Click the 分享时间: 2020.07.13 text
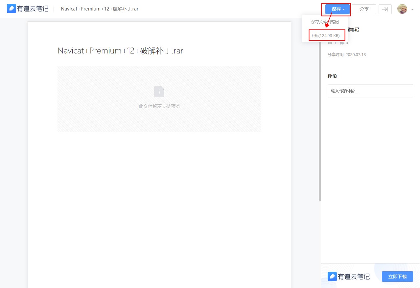Screen dimensions: 420x288 tap(347, 55)
